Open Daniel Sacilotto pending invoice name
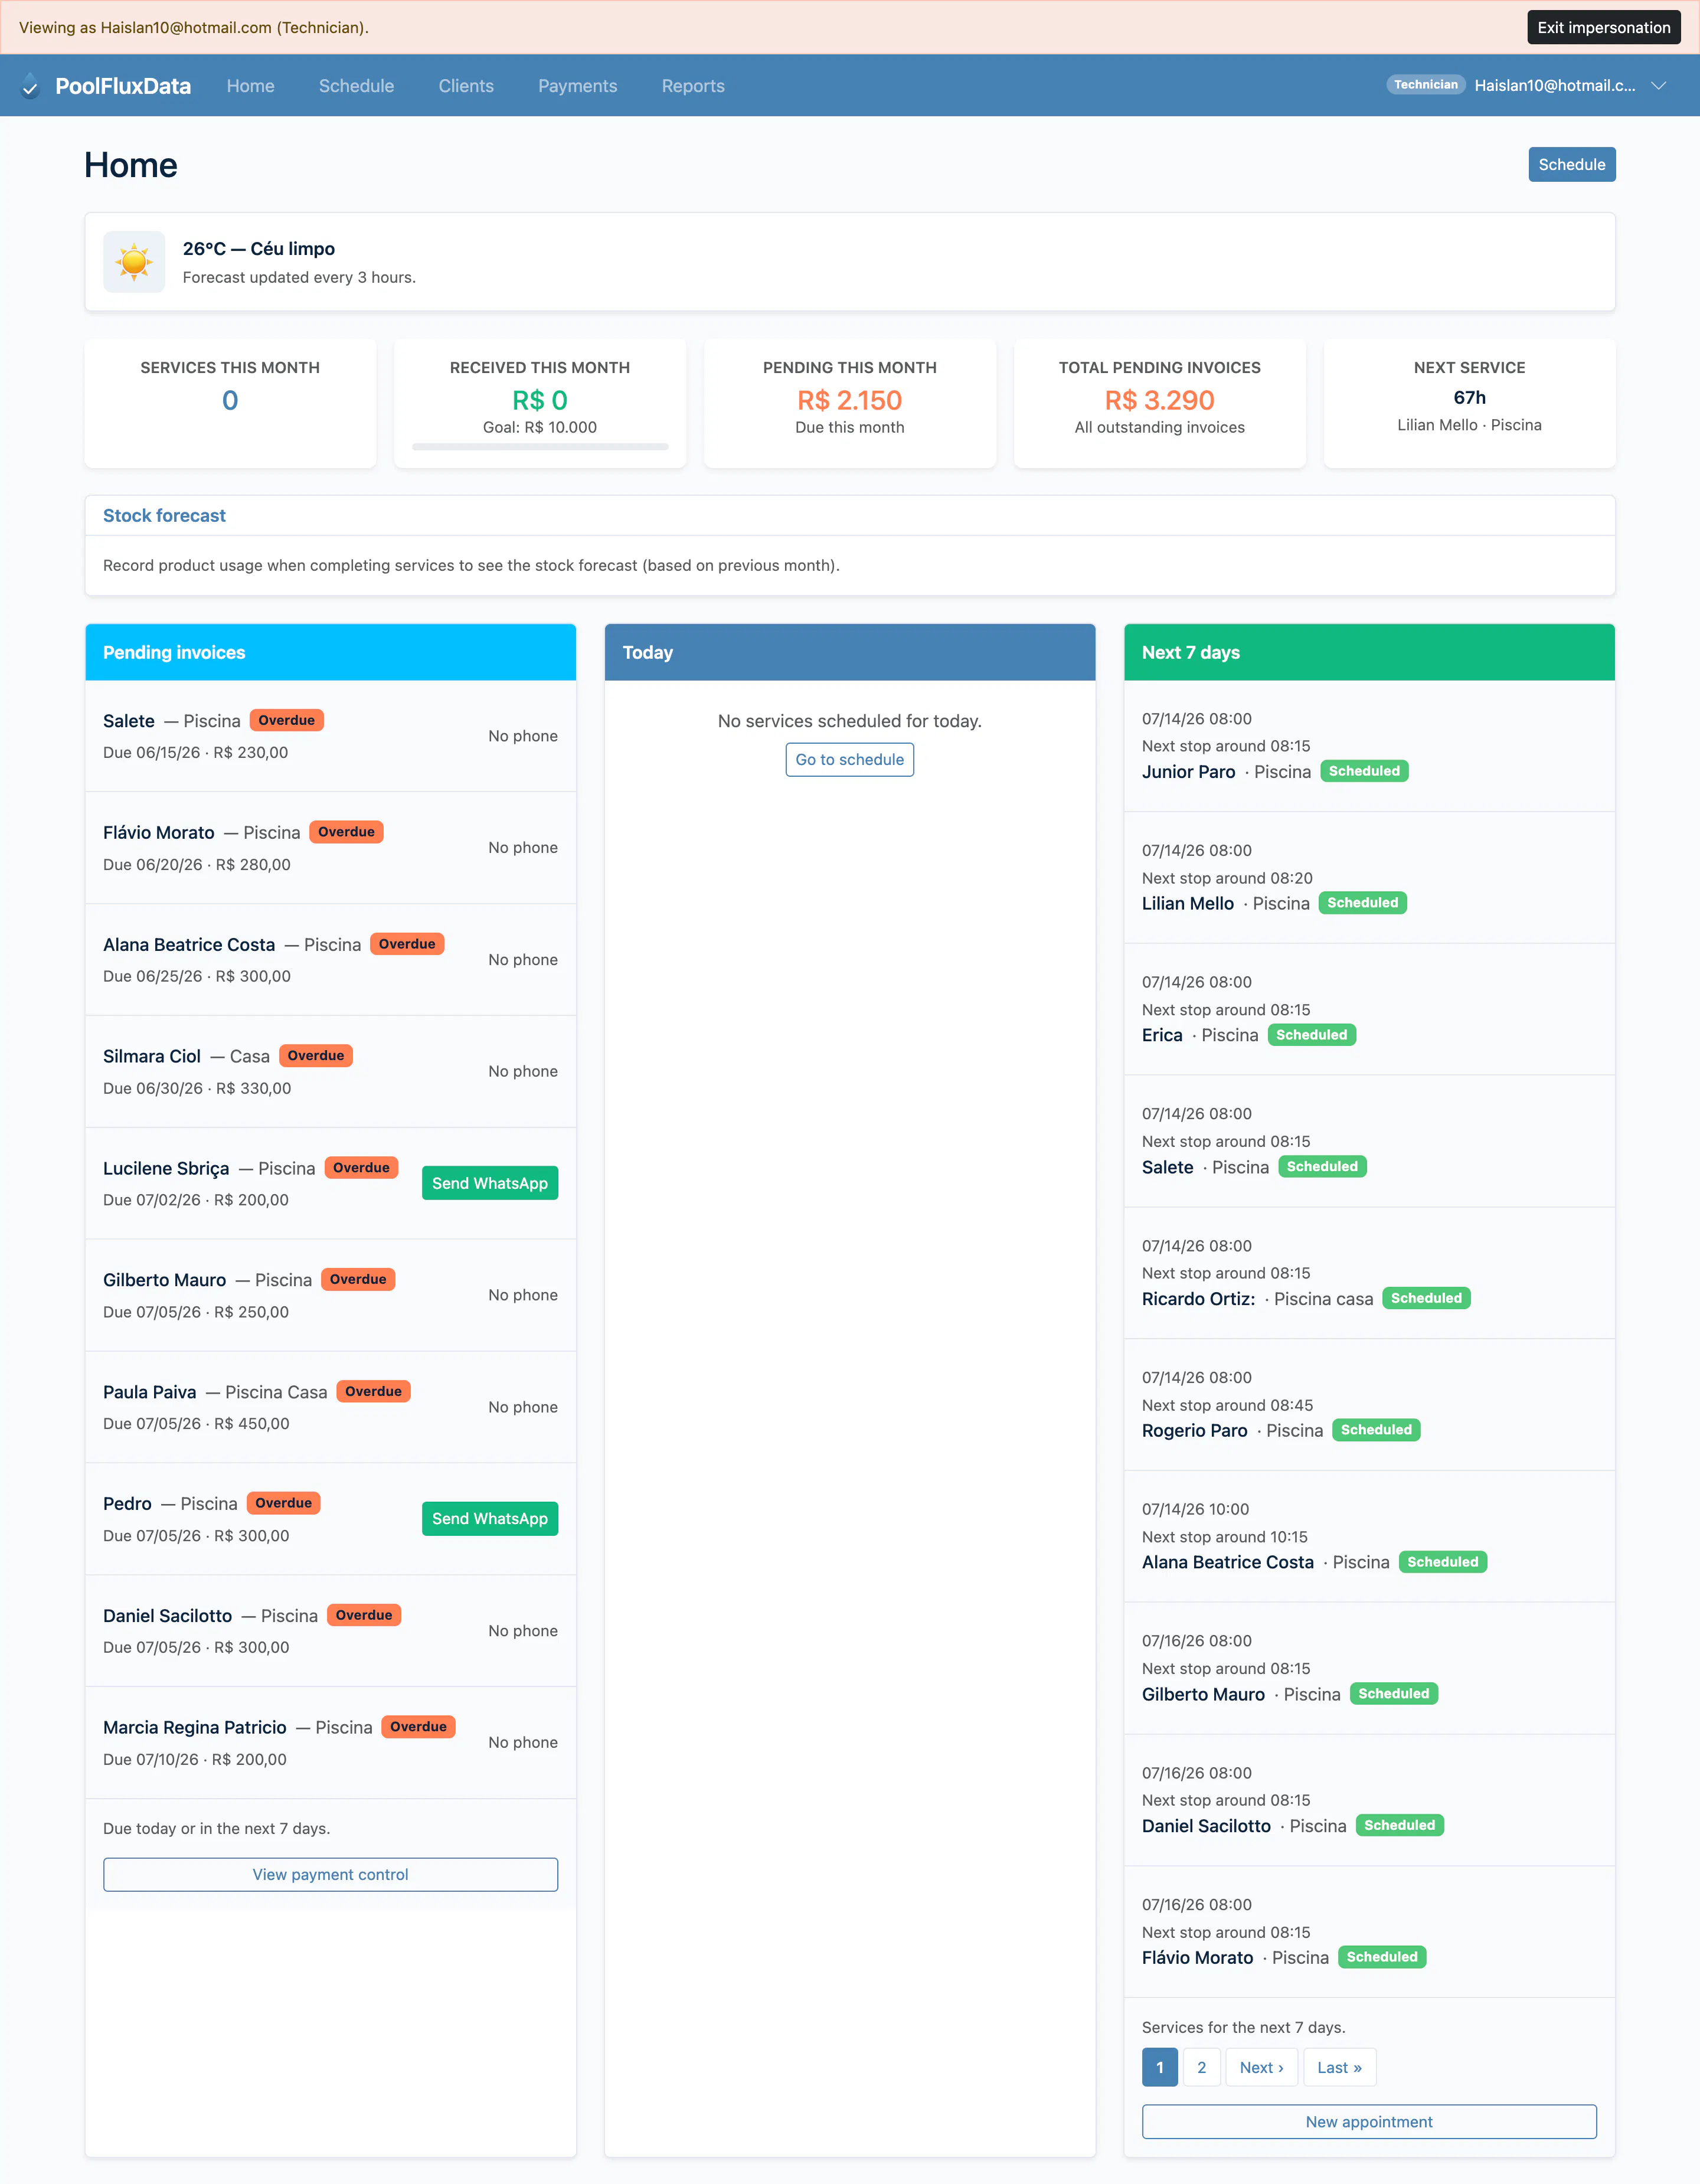This screenshot has height=2184, width=1700. [x=168, y=1616]
